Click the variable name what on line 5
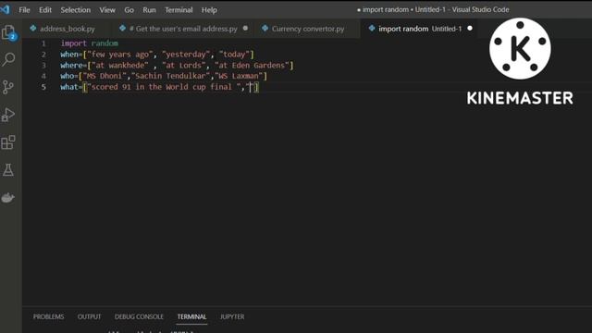The image size is (592, 333). click(69, 87)
